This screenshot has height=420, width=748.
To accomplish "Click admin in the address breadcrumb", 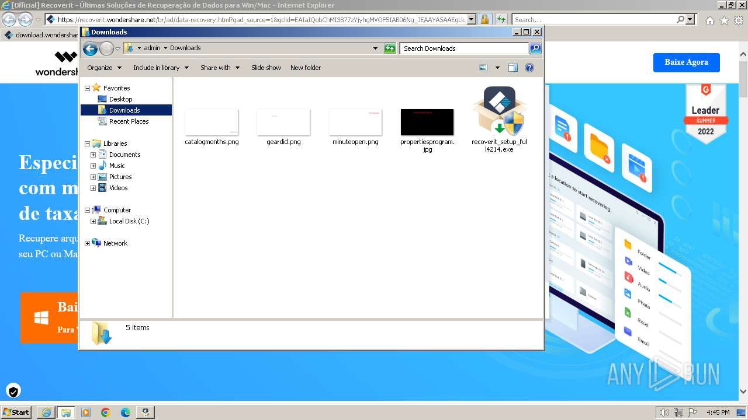I will point(152,48).
